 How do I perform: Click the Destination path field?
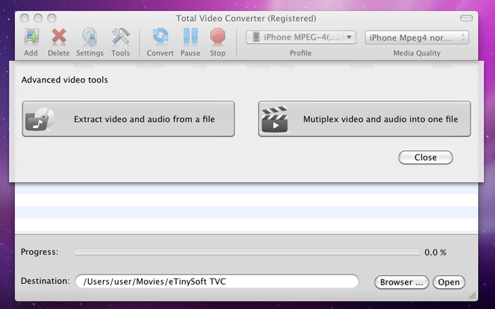(x=217, y=281)
